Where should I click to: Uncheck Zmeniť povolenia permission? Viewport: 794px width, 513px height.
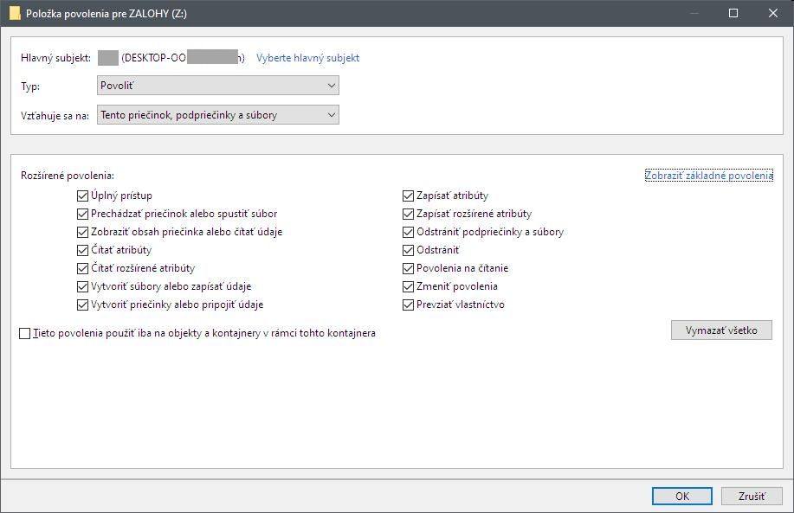[408, 287]
